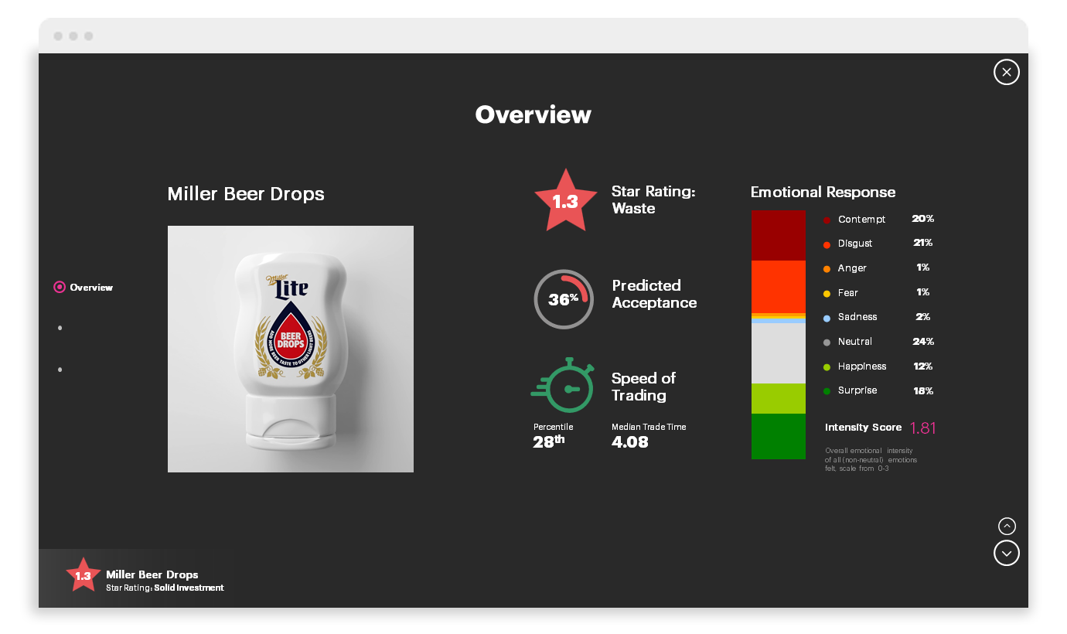Click the 'Miller Beer Drops' product title
This screenshot has width=1067, height=634.
[246, 194]
